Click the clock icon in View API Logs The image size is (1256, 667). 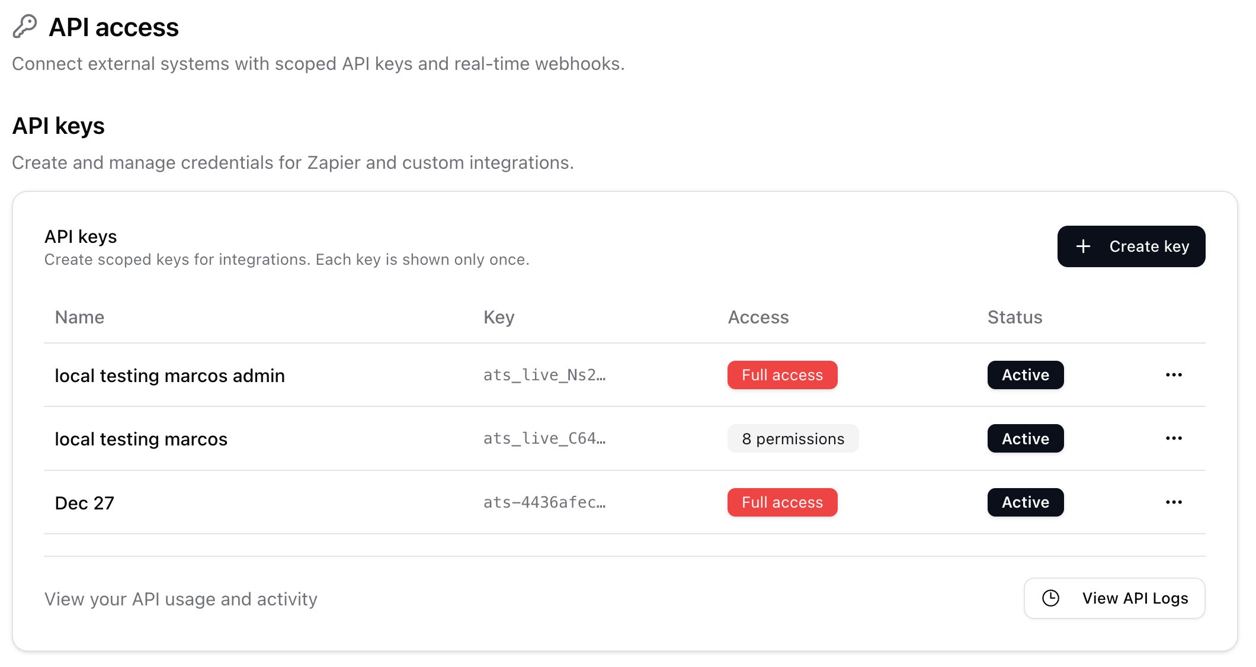(x=1050, y=598)
